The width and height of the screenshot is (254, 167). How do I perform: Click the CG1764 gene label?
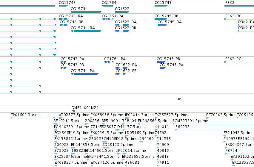point(109,3)
